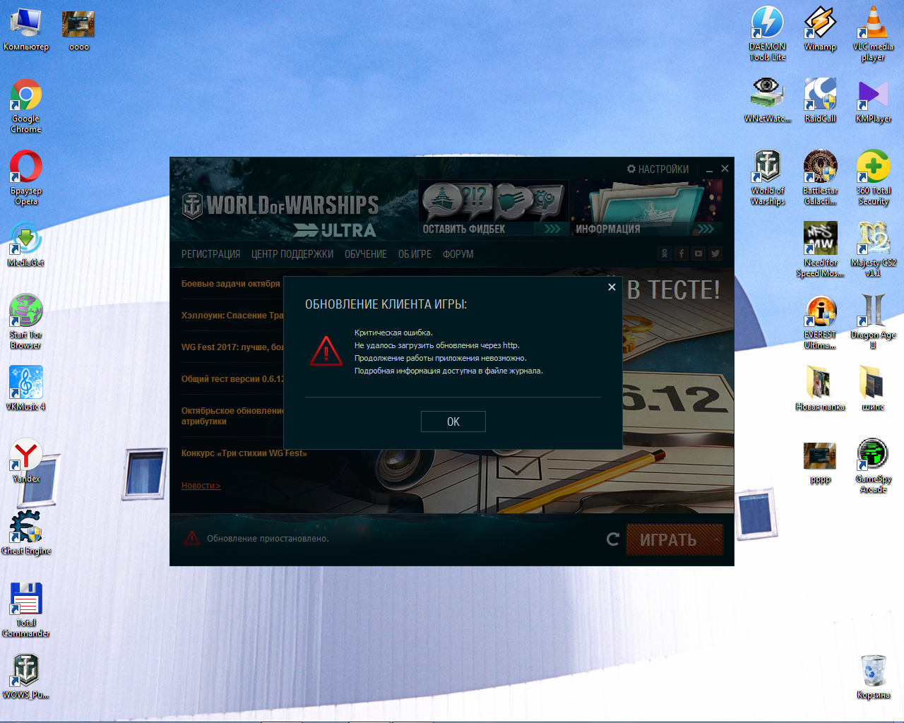Screen dimensions: 904x723
Task: Open the Odnoklassniki social icon
Action: click(x=665, y=253)
